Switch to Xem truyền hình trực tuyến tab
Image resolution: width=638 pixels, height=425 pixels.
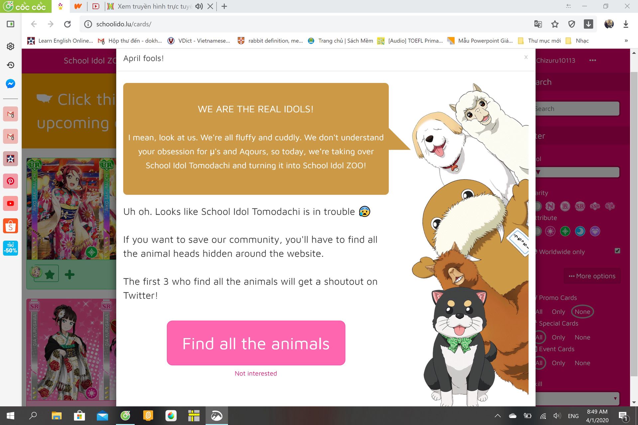pyautogui.click(x=155, y=6)
